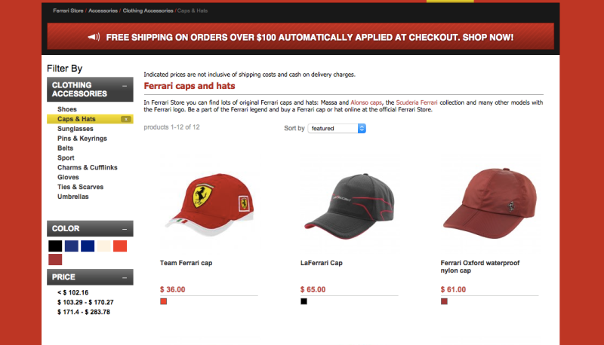Screen dimensions: 604x345
Task: Filter by the bright red color swatch
Action: pos(120,246)
